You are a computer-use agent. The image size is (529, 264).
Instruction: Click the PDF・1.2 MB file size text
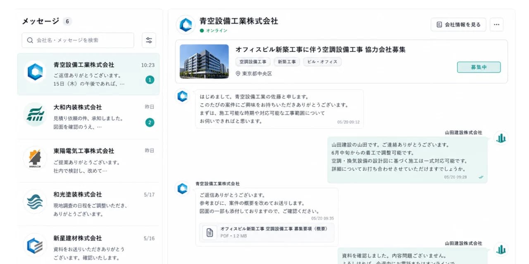click(x=234, y=236)
